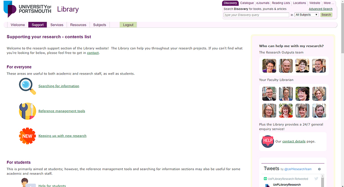Click the Twitter bird icon in tweet
Image resolution: width=344 pixels, height=187 pixels.
316,179
